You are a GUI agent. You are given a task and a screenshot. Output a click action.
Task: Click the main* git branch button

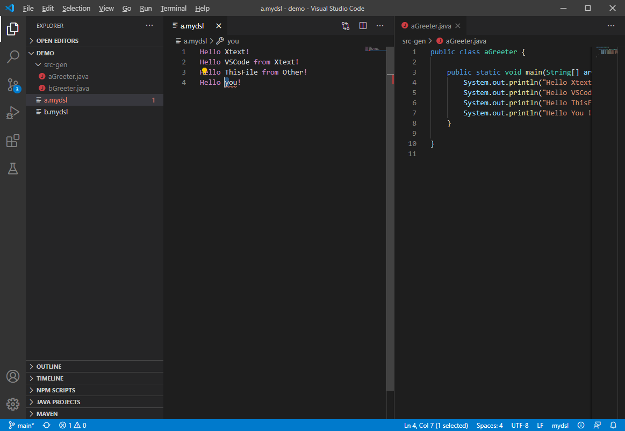21,425
